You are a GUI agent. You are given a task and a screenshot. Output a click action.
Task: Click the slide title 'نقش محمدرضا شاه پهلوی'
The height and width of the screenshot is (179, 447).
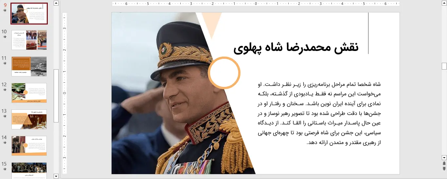(296, 48)
